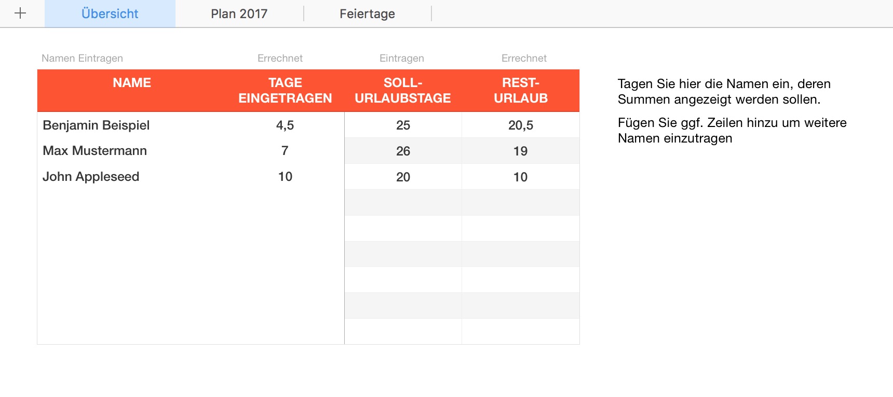893x397 pixels.
Task: Click Benjamin's entered days value 4,5
Action: click(285, 125)
